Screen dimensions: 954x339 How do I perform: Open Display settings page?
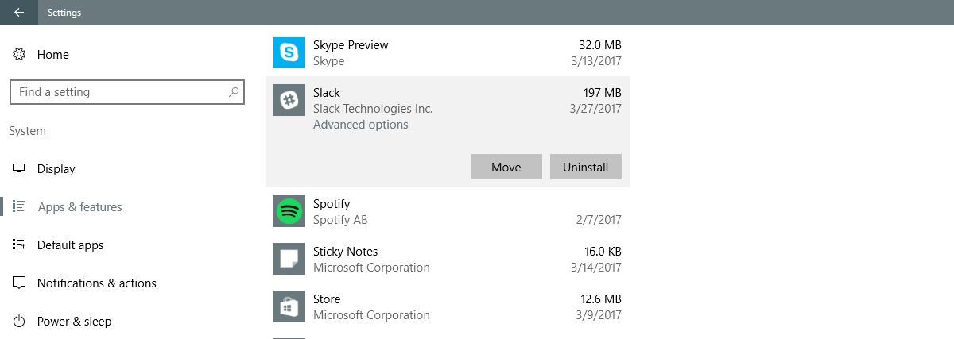pyautogui.click(x=56, y=169)
